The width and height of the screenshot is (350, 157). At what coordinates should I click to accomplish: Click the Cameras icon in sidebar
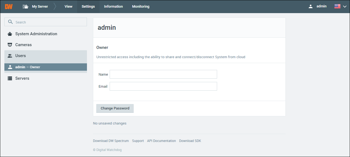(x=10, y=45)
